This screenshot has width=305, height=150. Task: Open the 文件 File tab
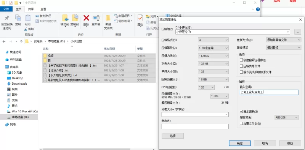click(6, 9)
